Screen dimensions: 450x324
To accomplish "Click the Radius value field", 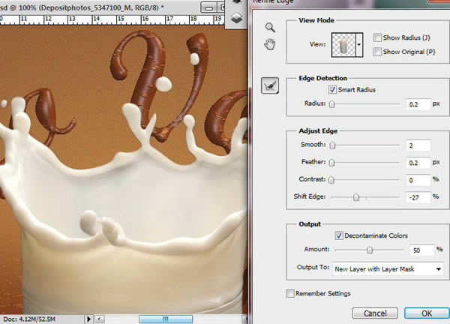I will click(x=418, y=104).
